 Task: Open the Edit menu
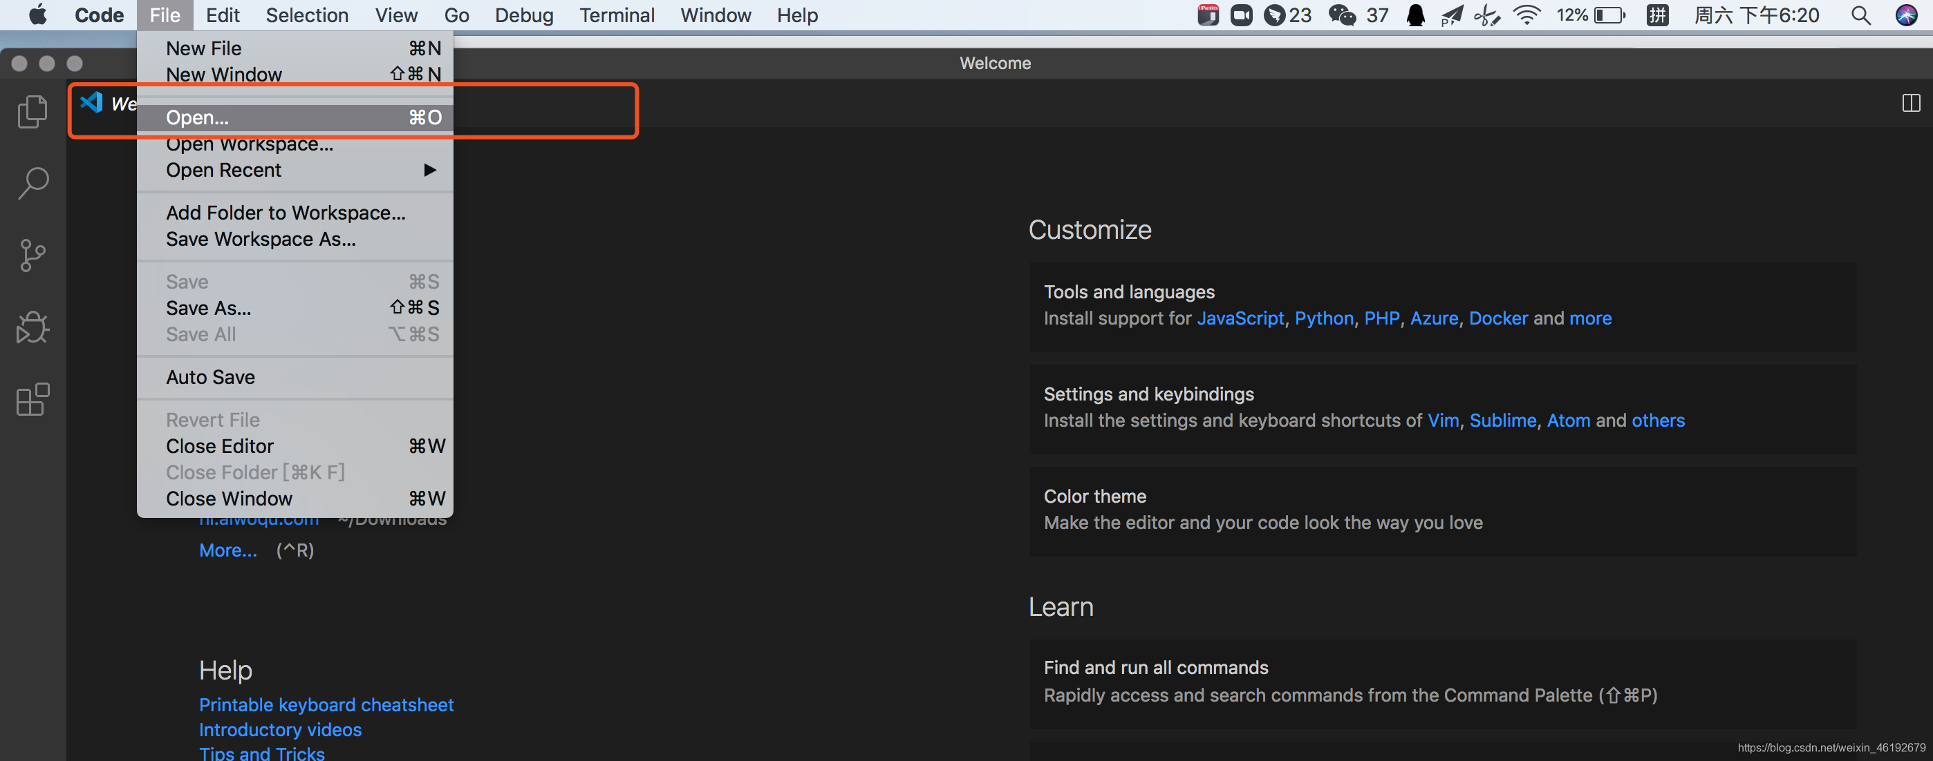[223, 15]
